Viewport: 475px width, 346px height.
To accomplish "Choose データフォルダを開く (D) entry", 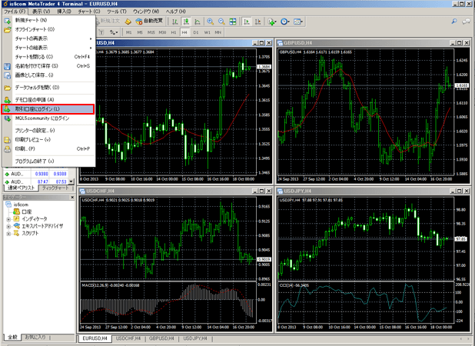I will point(48,88).
